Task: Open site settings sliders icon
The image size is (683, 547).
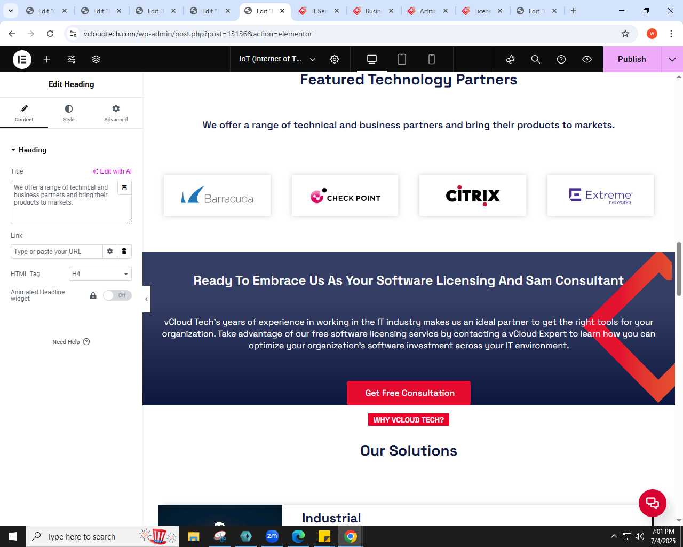Action: point(72,59)
